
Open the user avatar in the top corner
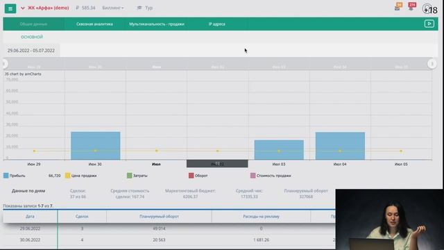[427, 8]
